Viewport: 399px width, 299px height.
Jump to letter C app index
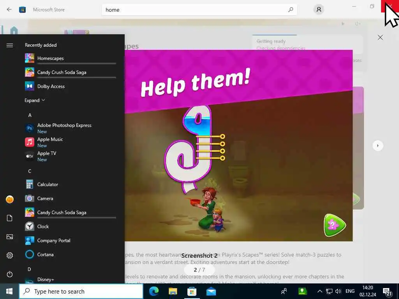click(x=30, y=171)
